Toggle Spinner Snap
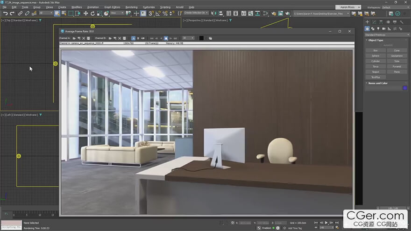 pos(172,14)
